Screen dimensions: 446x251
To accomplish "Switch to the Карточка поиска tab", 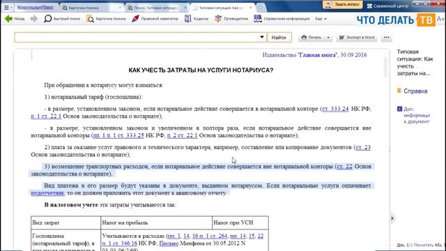I will pos(91,8).
